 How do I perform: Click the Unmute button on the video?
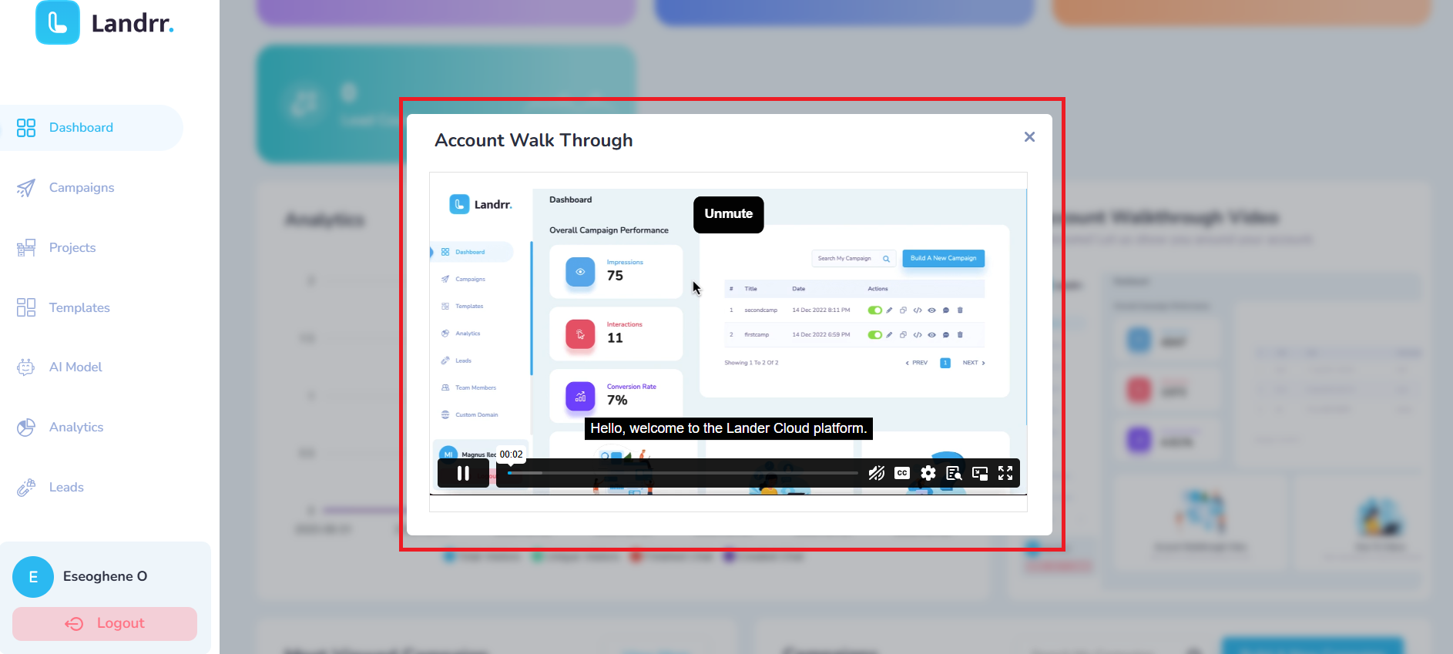(728, 214)
